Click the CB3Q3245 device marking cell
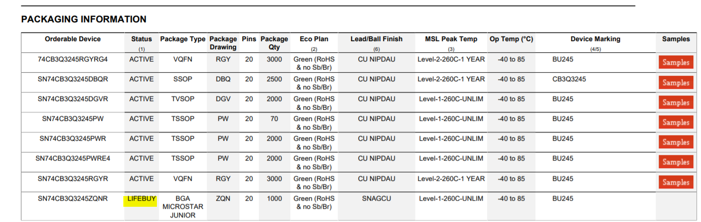 [x=569, y=79]
